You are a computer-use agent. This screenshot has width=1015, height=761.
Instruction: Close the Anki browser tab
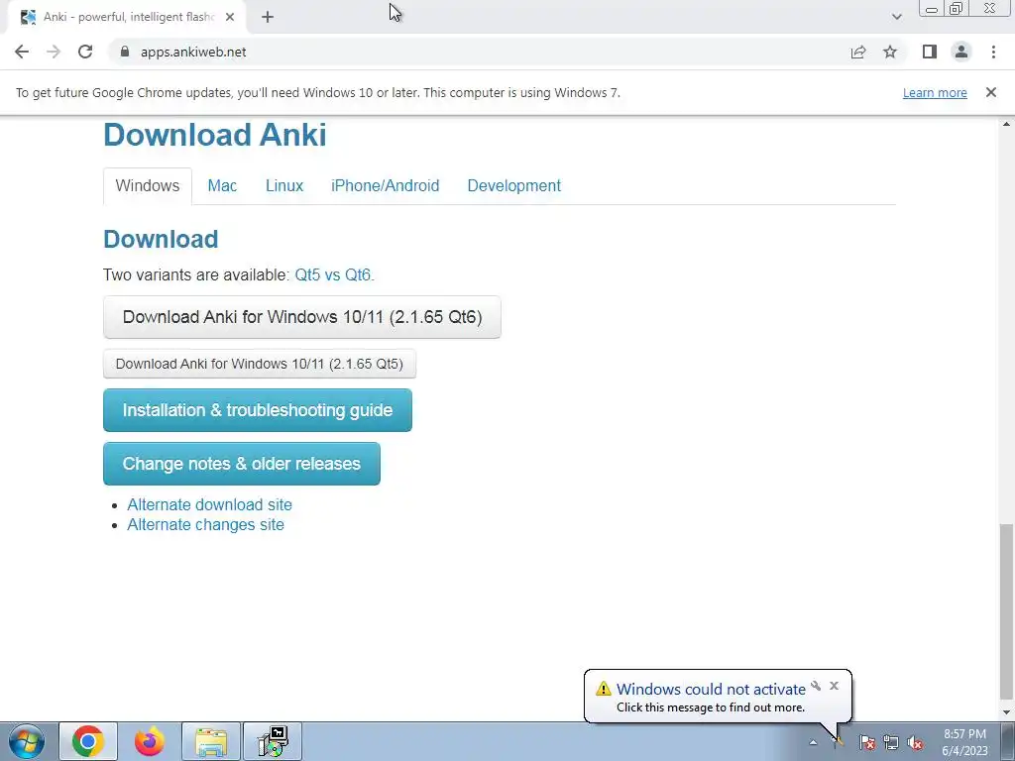click(x=230, y=17)
